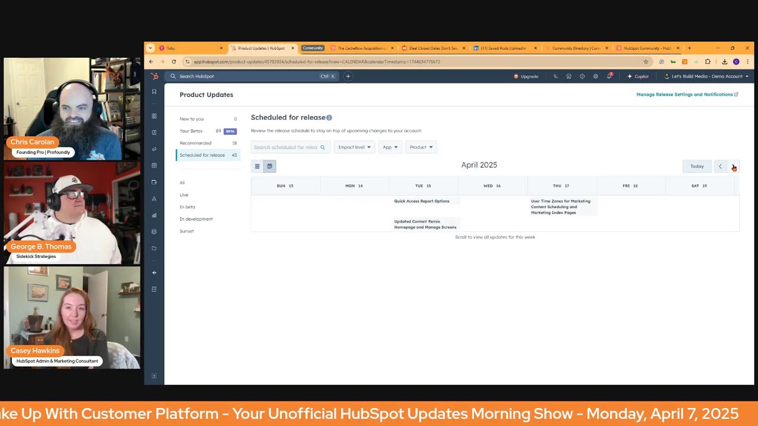This screenshot has width=758, height=426.
Task: Filter by All status
Action: [x=182, y=183]
